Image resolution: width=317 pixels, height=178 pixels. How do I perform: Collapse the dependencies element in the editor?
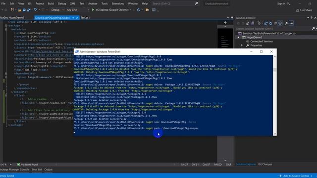coord(6,74)
